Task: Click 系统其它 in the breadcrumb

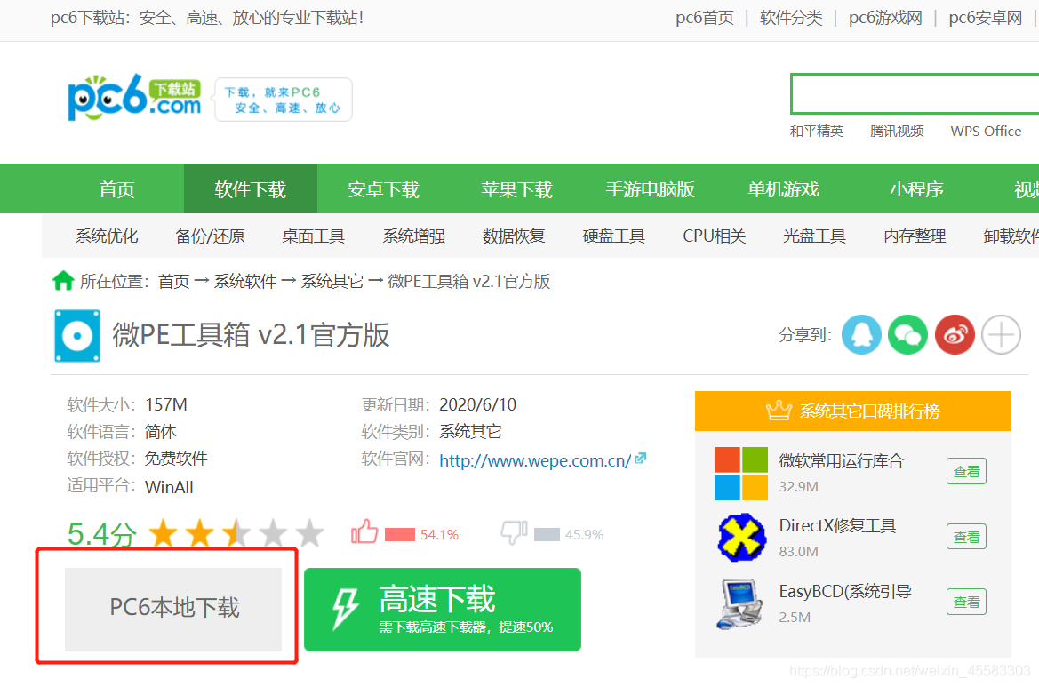Action: pyautogui.click(x=332, y=282)
